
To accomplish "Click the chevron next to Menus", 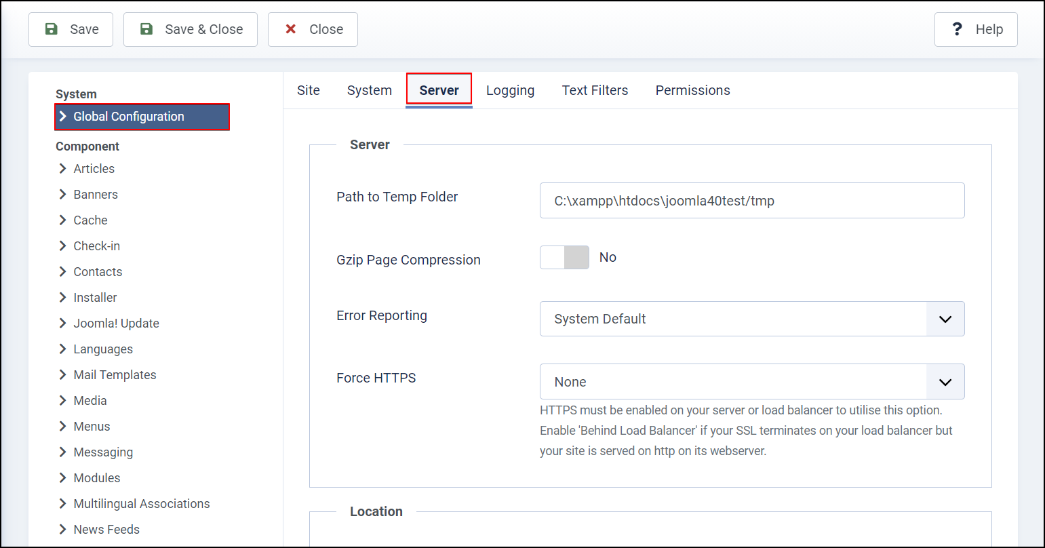I will 63,426.
